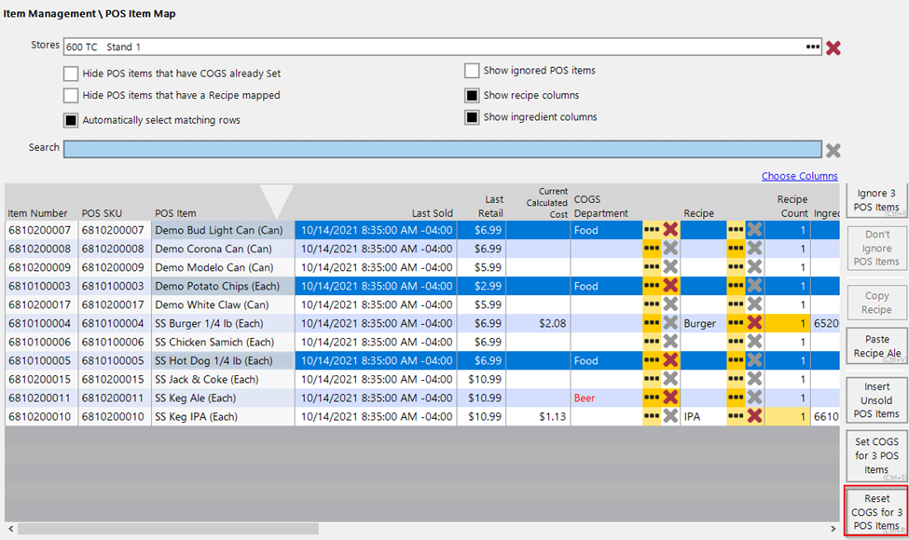Open Recipe picker for SS Keg Ale row

click(736, 398)
